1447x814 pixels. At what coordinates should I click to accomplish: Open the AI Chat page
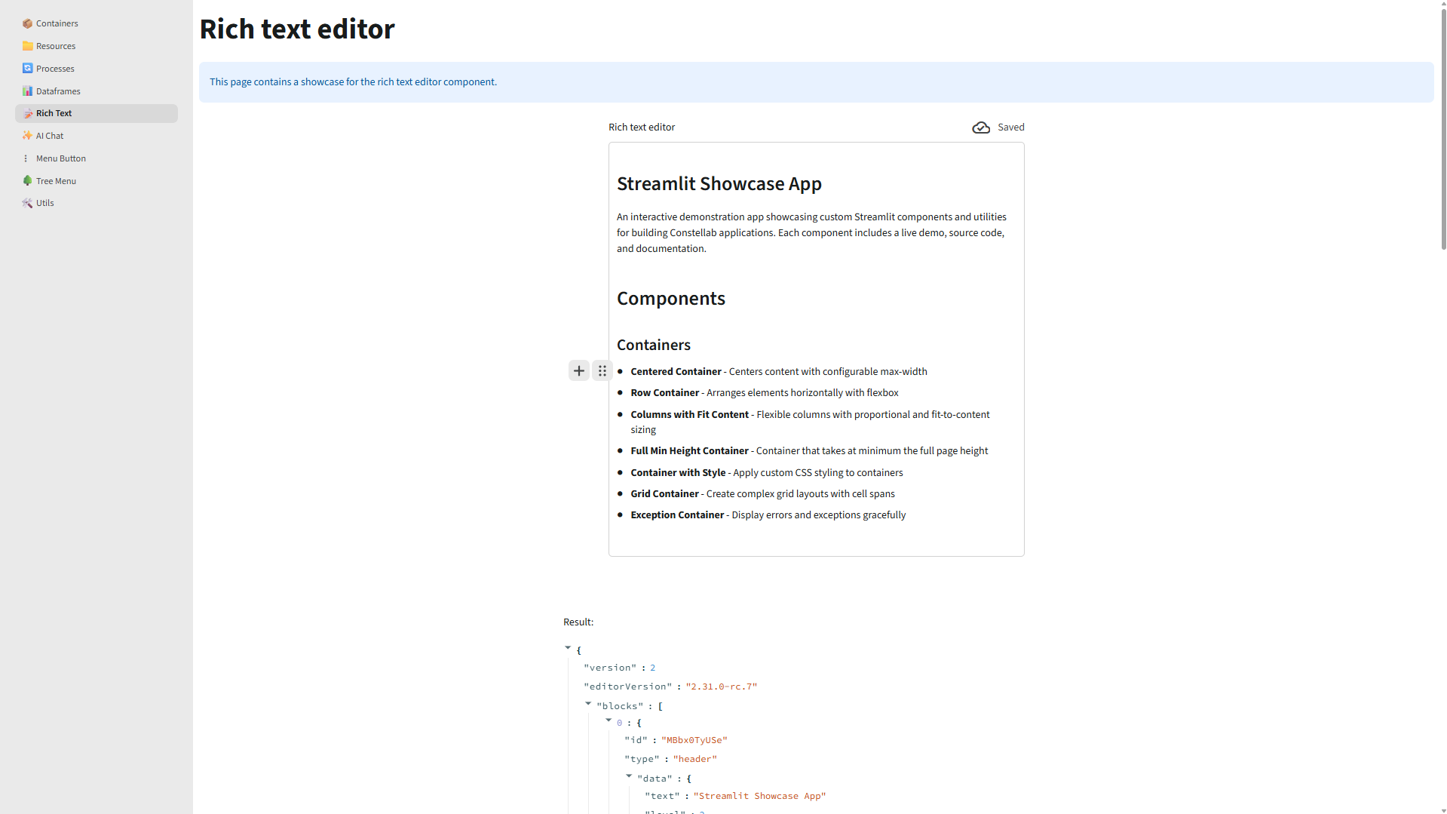[50, 136]
